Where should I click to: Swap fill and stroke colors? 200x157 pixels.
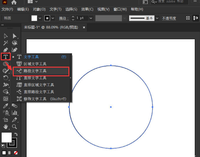point(16,134)
